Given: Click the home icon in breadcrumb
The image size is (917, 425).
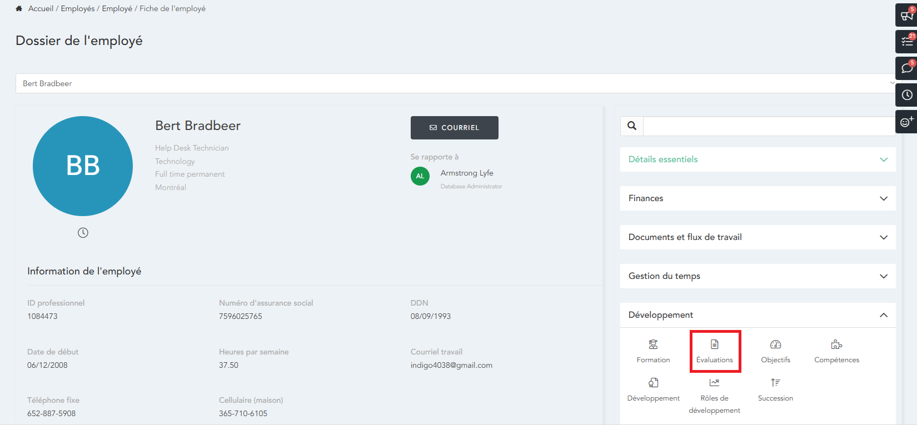Looking at the screenshot, I should coord(19,9).
